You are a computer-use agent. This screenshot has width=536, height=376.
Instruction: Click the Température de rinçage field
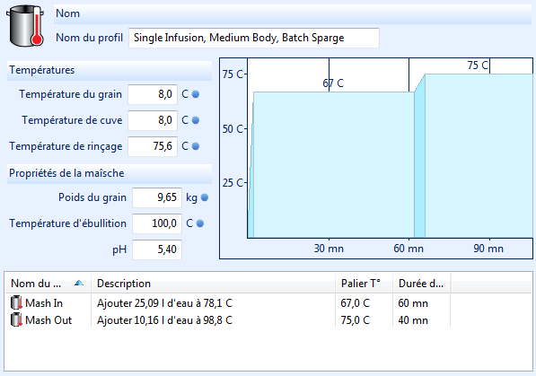click(x=153, y=146)
